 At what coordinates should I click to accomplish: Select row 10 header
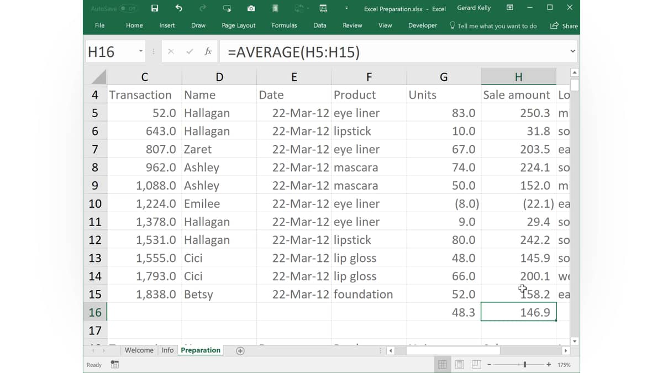[x=95, y=203]
